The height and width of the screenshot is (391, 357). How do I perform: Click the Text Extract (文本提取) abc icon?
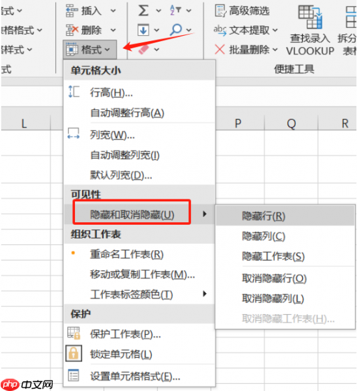point(220,31)
